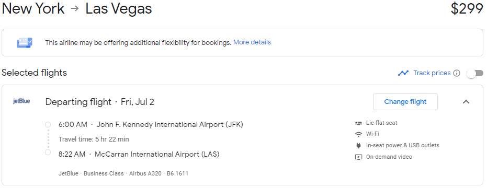The image size is (487, 188).
Task: Click the New York to Las Vegas title
Action: [77, 9]
